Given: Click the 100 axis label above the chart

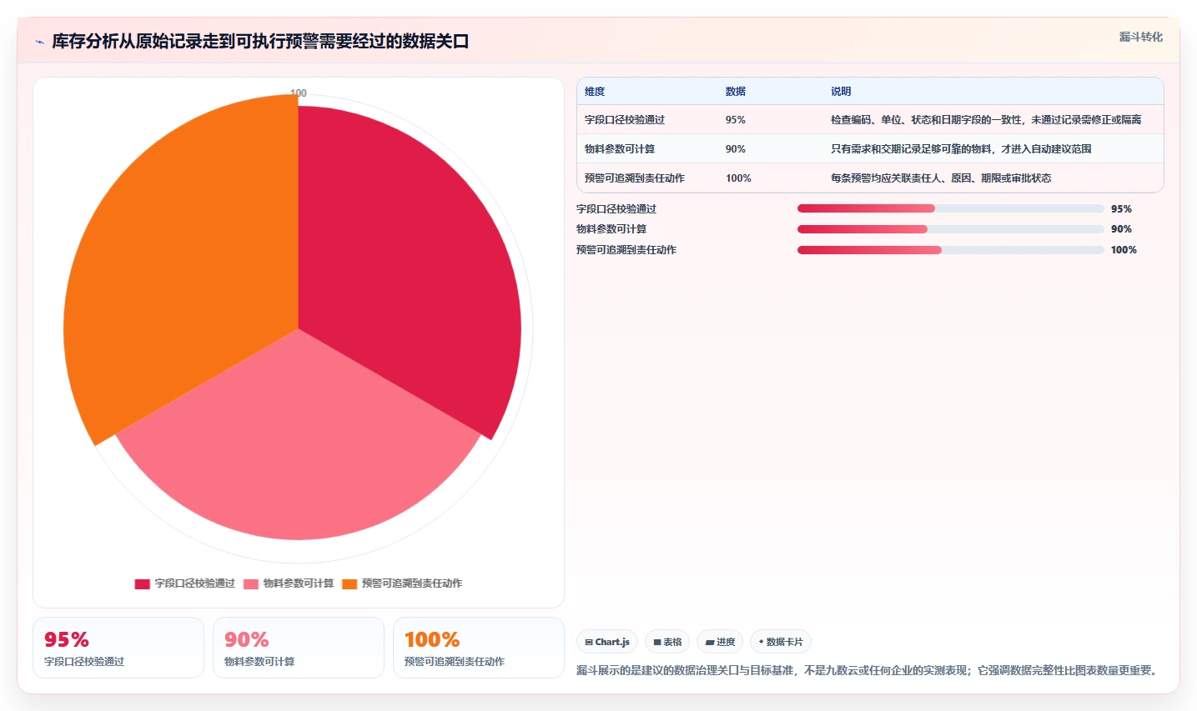Looking at the screenshot, I should [299, 93].
